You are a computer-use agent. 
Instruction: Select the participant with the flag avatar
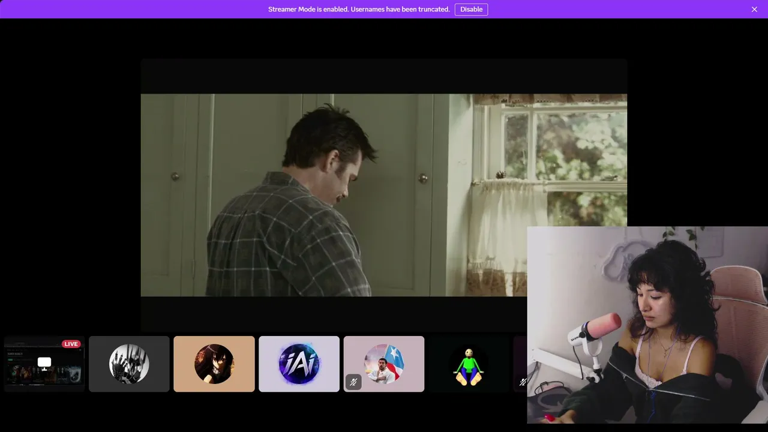coord(384,364)
